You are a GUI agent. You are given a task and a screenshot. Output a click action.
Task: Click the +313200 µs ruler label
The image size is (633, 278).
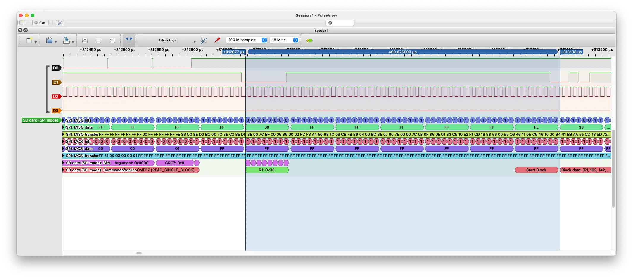coord(602,49)
